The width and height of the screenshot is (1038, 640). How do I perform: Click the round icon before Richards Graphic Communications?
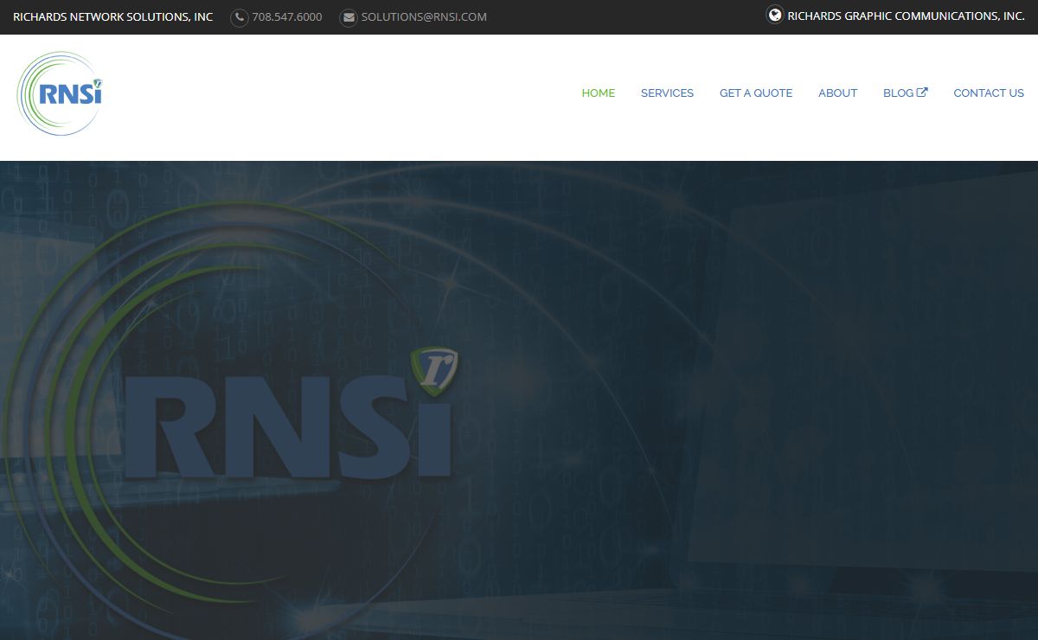click(x=775, y=15)
